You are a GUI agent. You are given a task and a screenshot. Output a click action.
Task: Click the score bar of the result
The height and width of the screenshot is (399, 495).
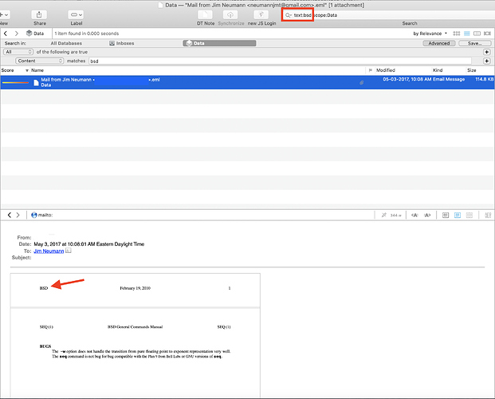(x=15, y=82)
